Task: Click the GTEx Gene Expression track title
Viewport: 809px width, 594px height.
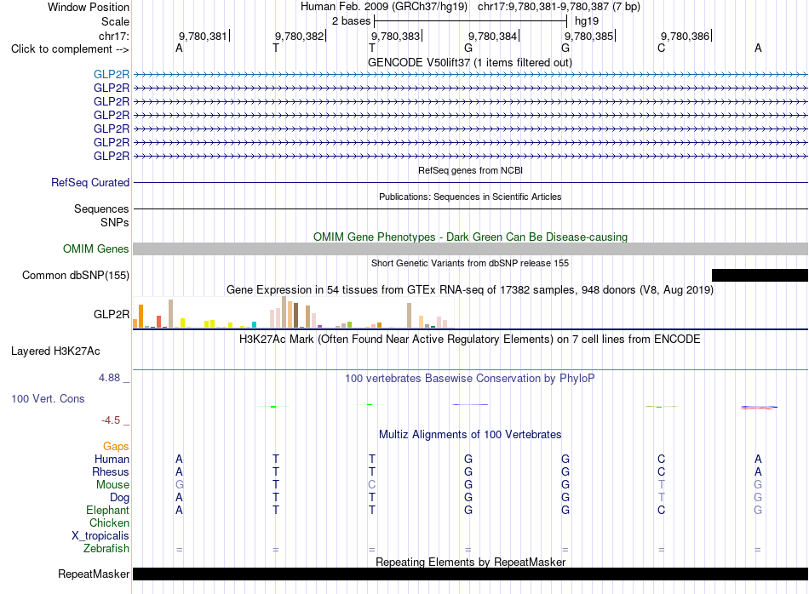Action: 470,290
